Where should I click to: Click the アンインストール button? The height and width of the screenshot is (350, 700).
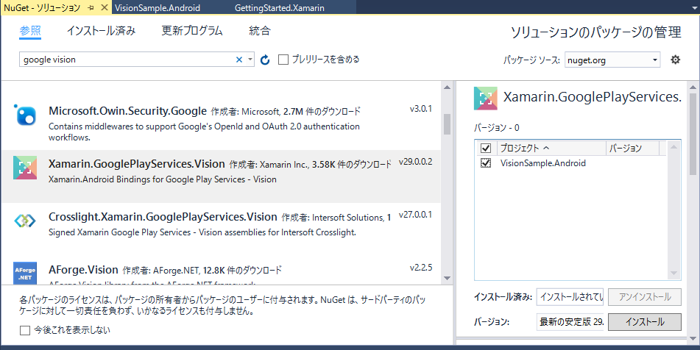[645, 297]
